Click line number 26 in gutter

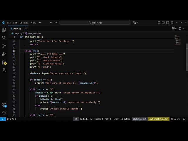tap(14, 93)
